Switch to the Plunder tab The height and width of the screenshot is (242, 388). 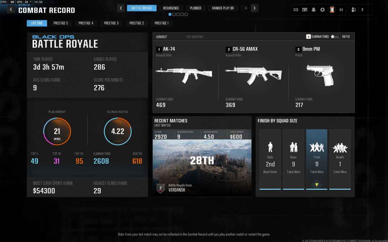(x=196, y=8)
